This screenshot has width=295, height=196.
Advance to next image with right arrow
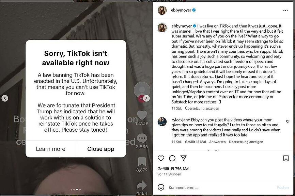click(146, 98)
